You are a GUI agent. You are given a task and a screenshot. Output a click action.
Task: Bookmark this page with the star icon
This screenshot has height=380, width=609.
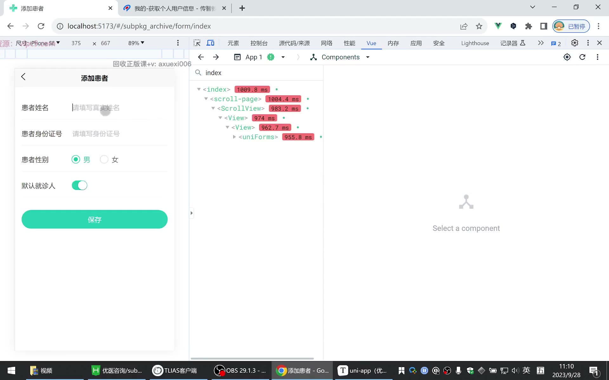pos(479,26)
